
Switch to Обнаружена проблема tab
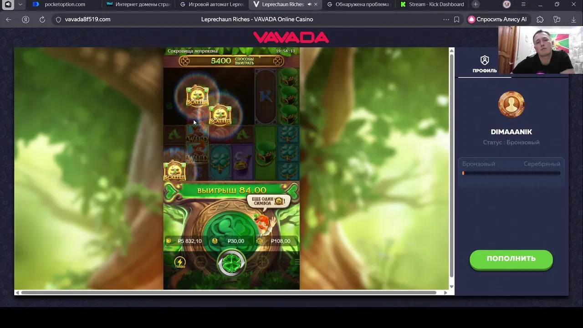click(358, 5)
